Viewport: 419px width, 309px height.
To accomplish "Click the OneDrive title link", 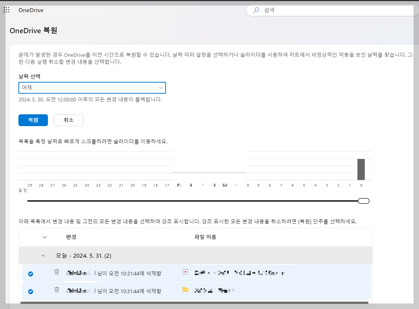I will click(31, 10).
